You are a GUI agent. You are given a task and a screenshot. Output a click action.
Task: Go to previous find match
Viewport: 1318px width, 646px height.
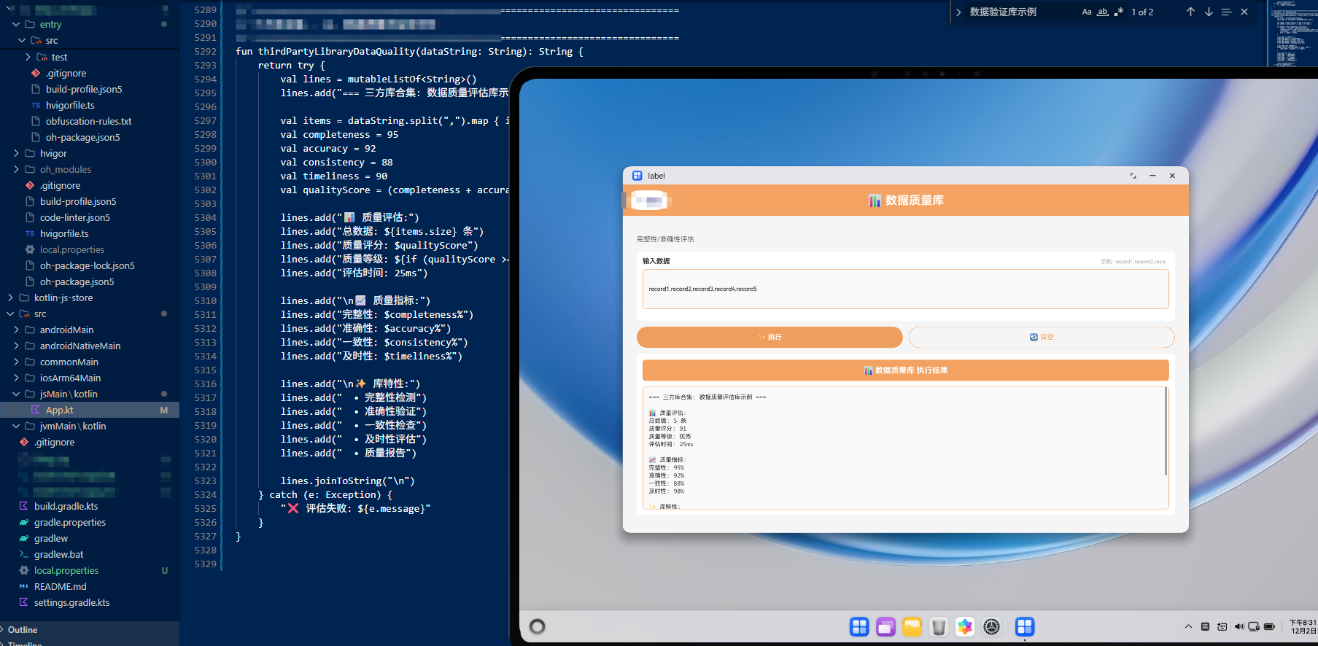coord(1190,12)
